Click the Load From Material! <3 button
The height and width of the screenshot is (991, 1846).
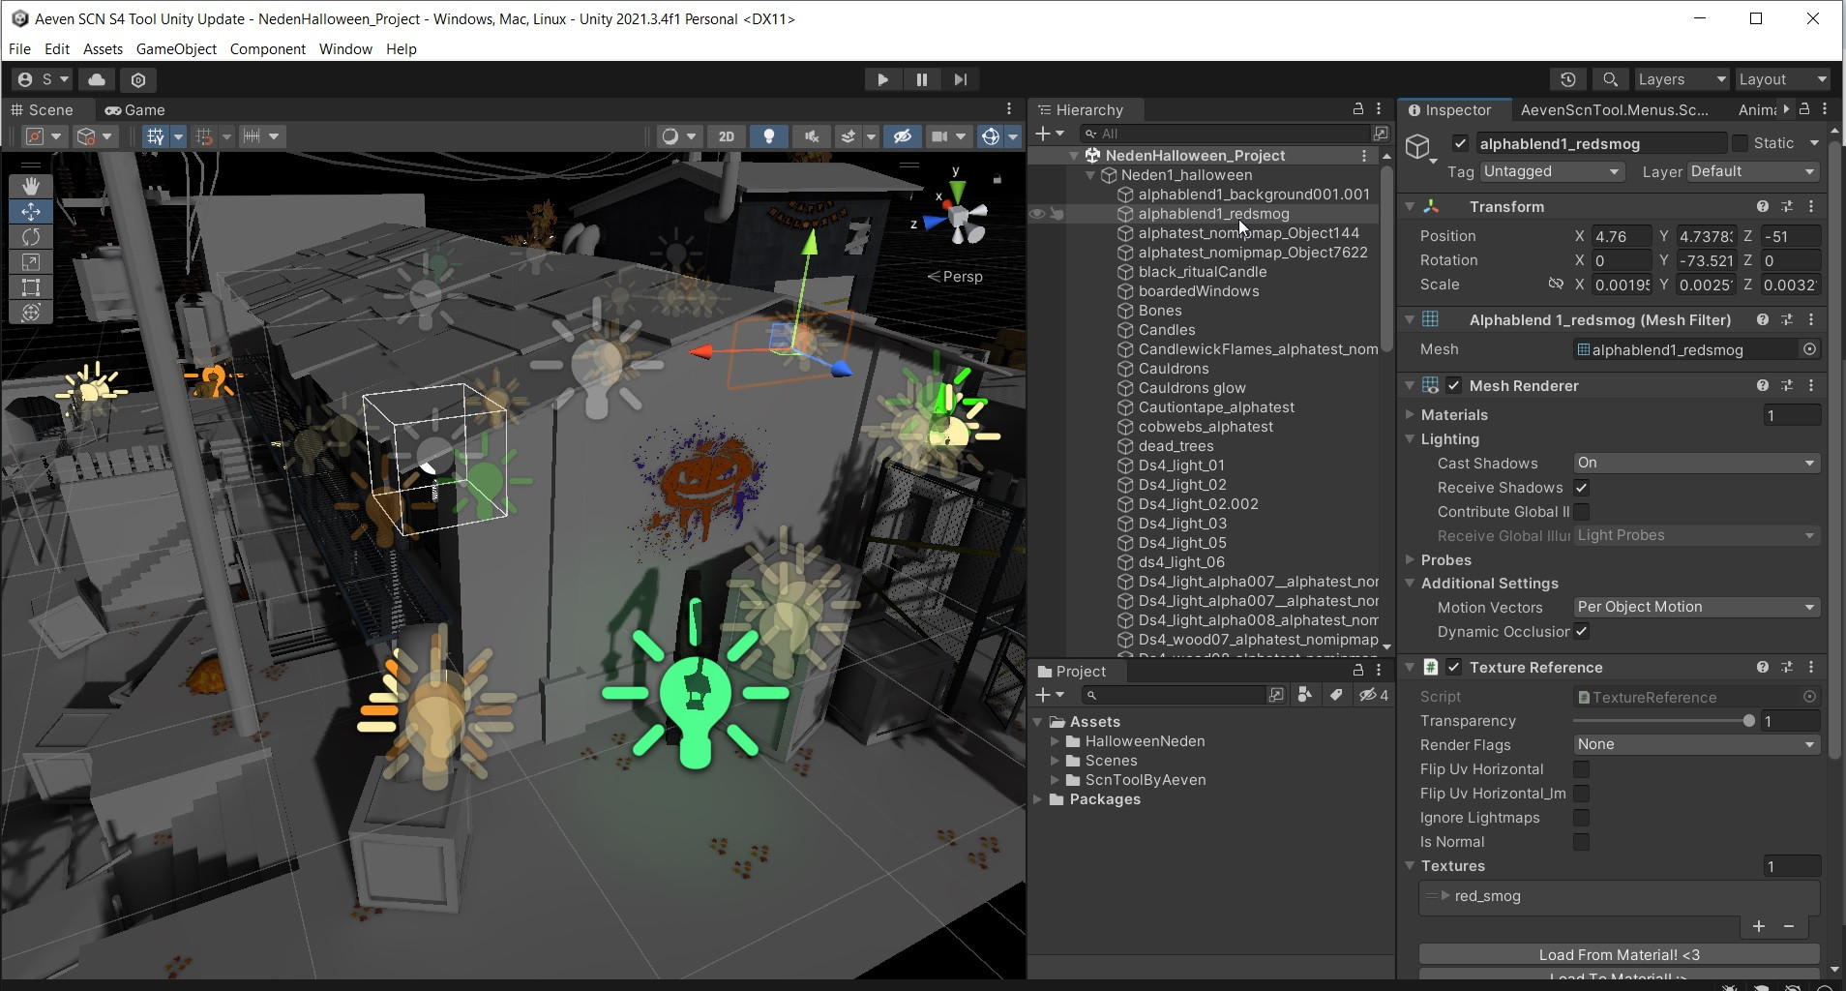click(1617, 954)
